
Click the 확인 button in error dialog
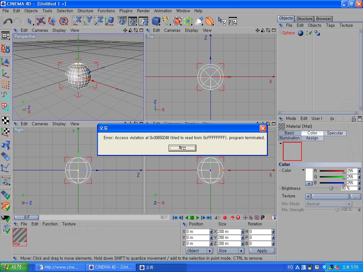point(182,148)
